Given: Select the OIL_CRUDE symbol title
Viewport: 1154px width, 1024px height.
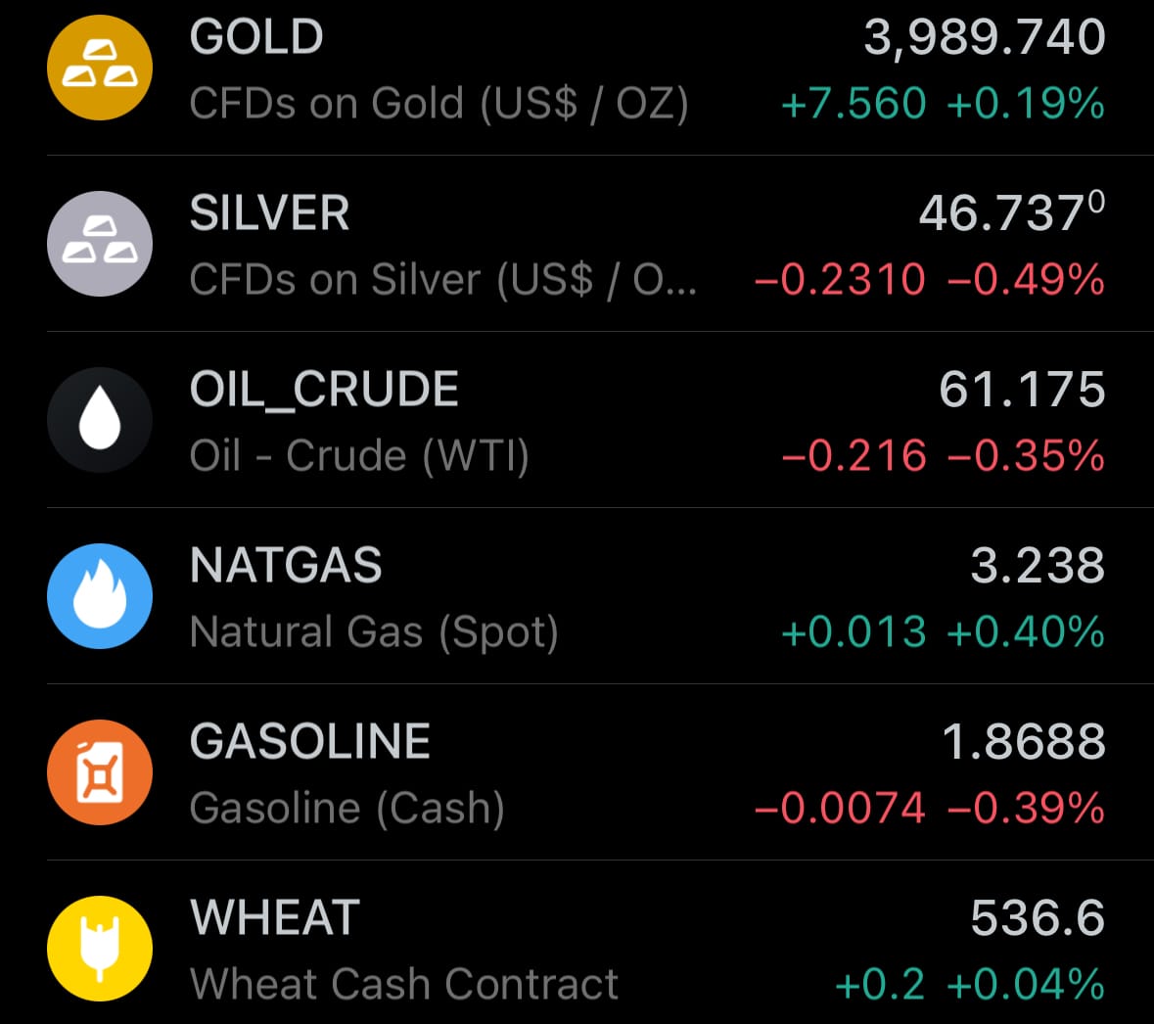Looking at the screenshot, I should pyautogui.click(x=324, y=390).
